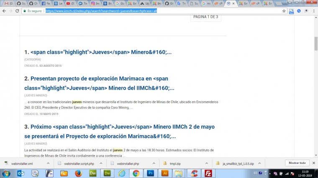The image size is (318, 178).
Task: Switch to the Instagram tab
Action: (x=95, y=3)
